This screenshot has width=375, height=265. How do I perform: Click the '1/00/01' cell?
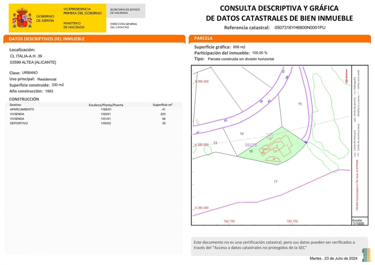coord(106,114)
